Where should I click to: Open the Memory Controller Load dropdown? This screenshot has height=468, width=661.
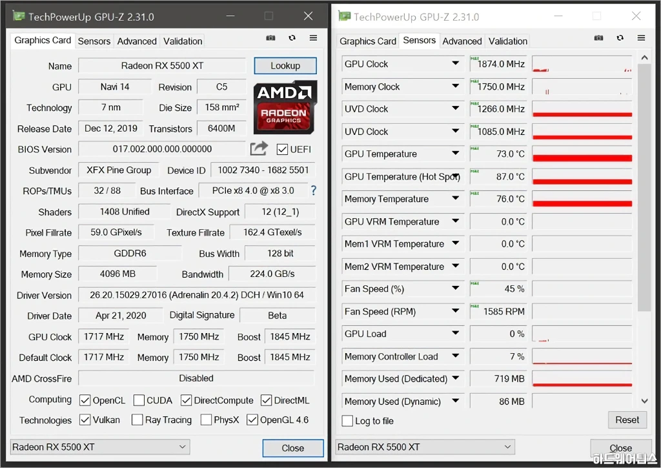(x=455, y=356)
